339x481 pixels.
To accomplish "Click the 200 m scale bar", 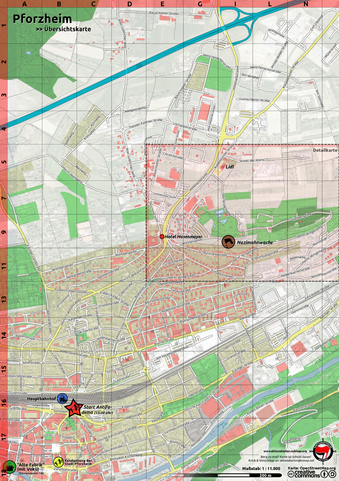I will pyautogui.click(x=265, y=475).
